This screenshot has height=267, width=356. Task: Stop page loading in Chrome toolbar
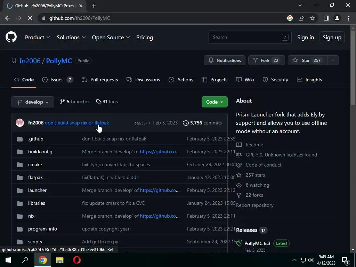[30, 18]
